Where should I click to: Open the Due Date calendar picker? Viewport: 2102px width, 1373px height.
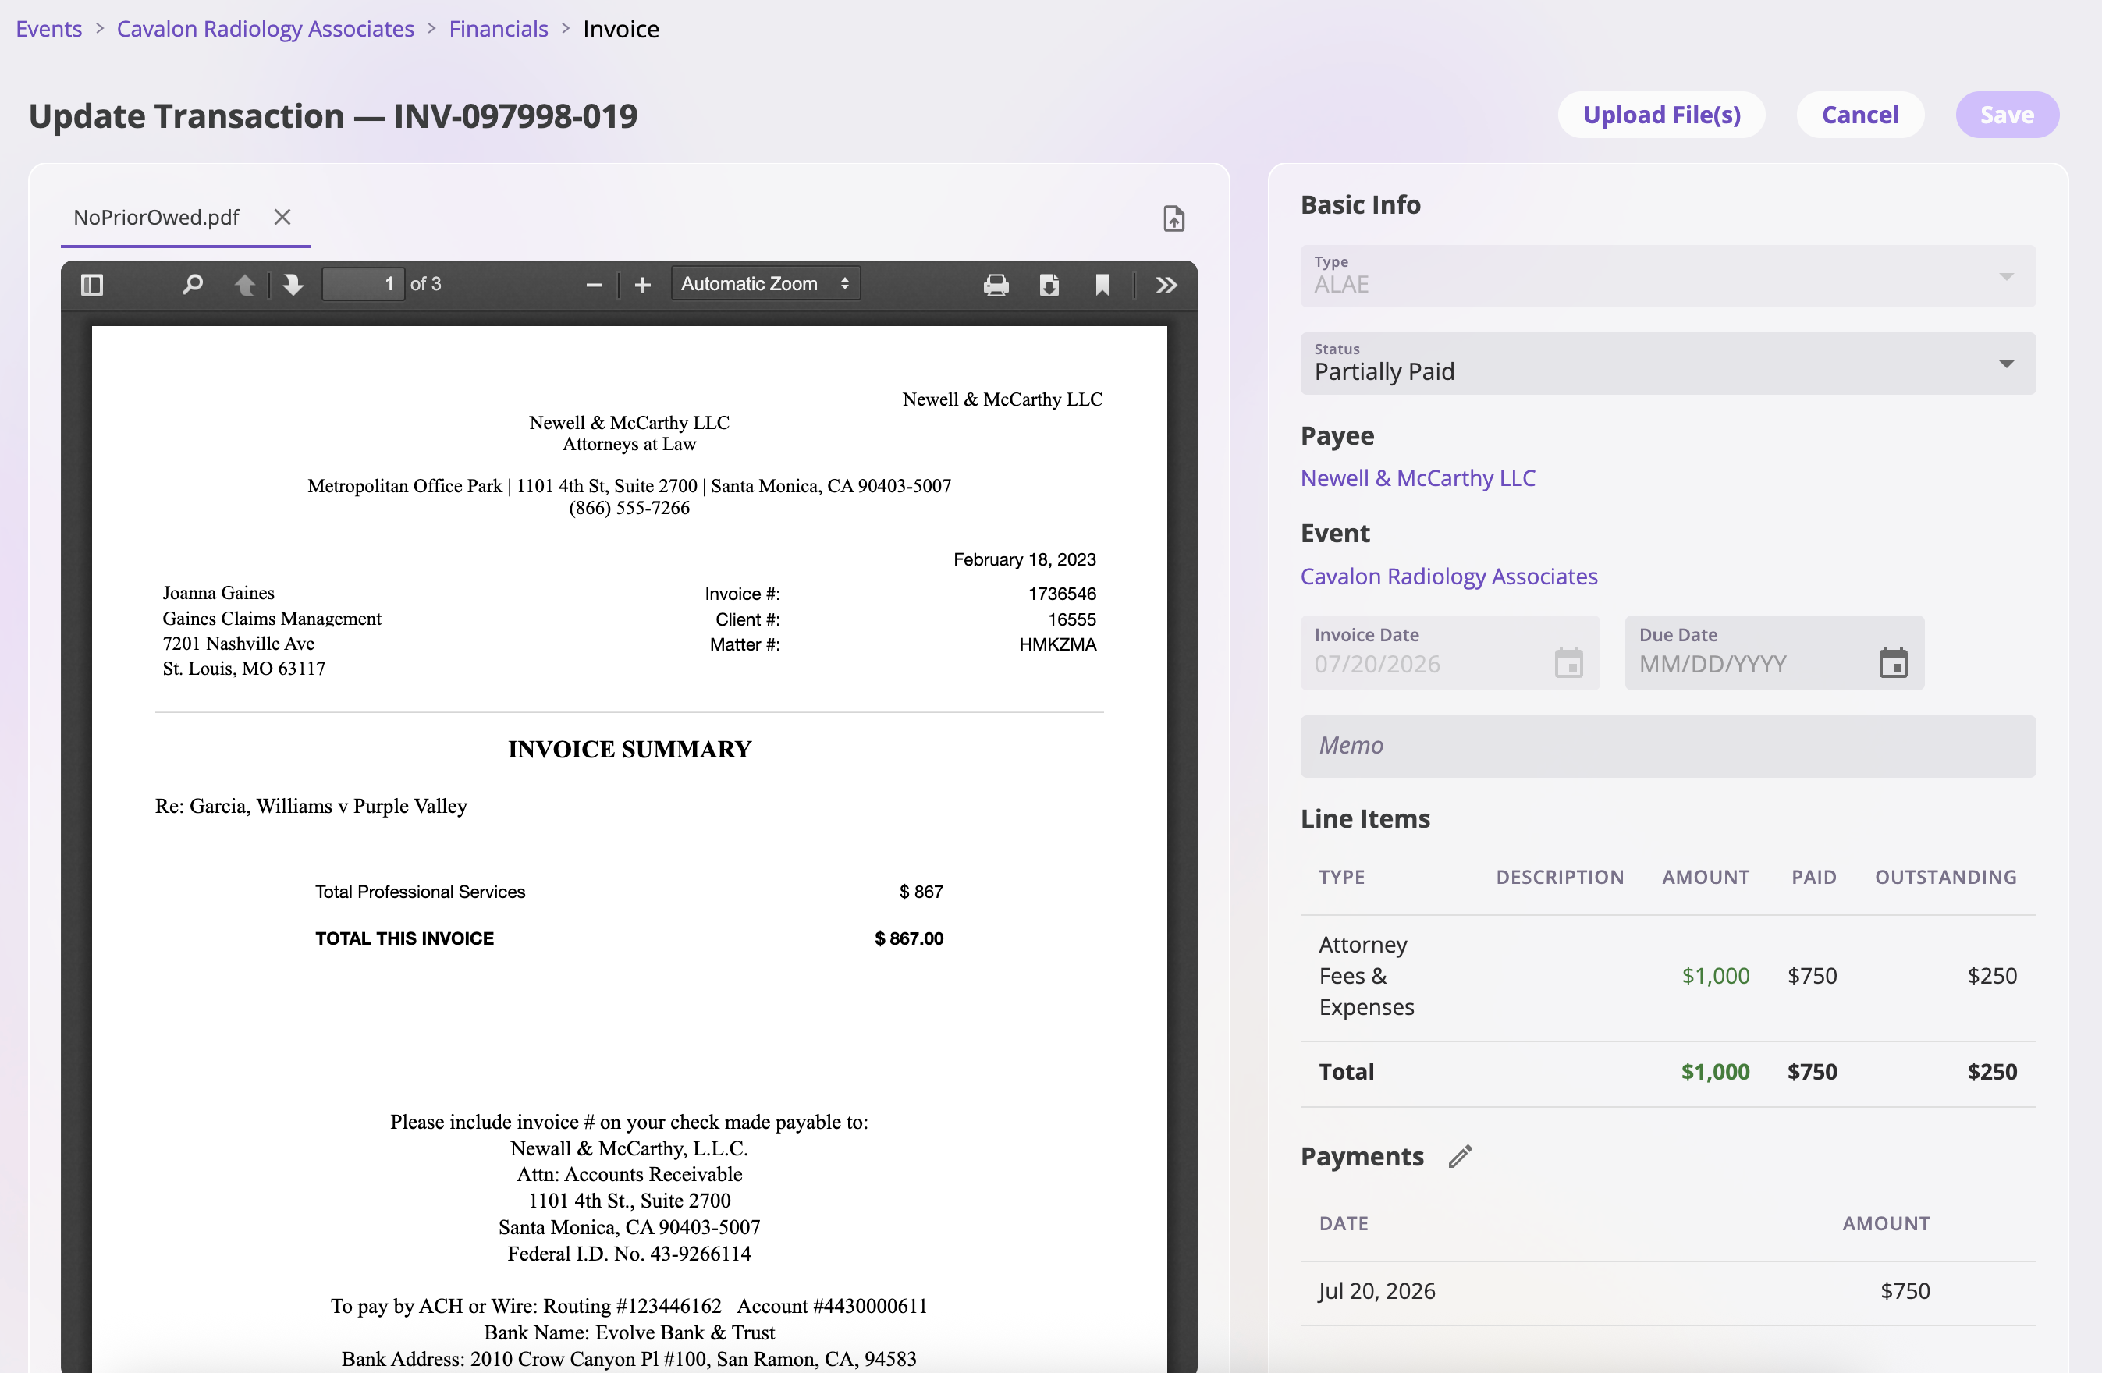pos(1894,662)
